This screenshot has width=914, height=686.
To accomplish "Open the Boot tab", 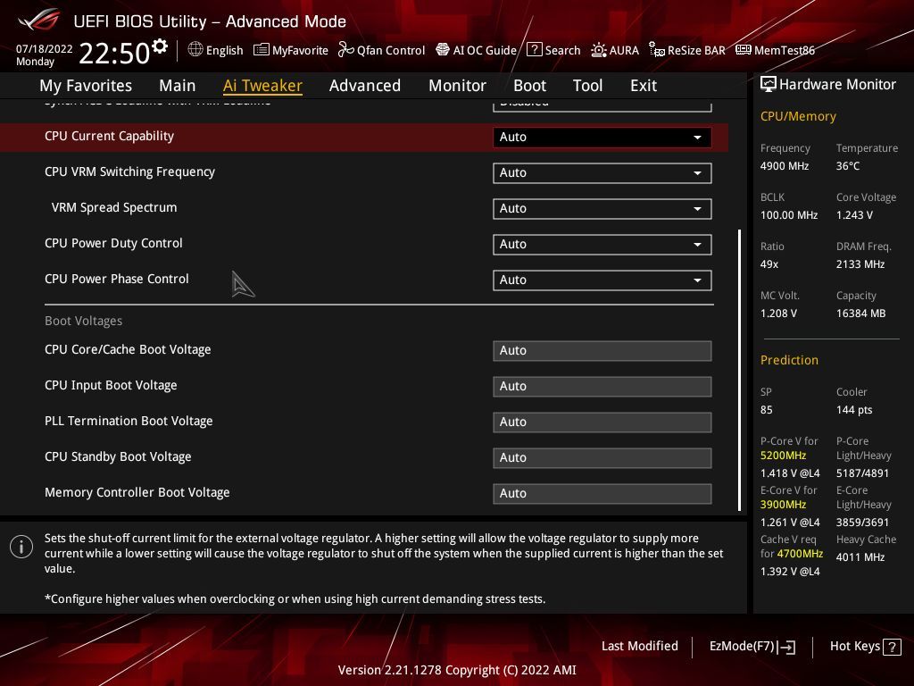I will pos(529,86).
